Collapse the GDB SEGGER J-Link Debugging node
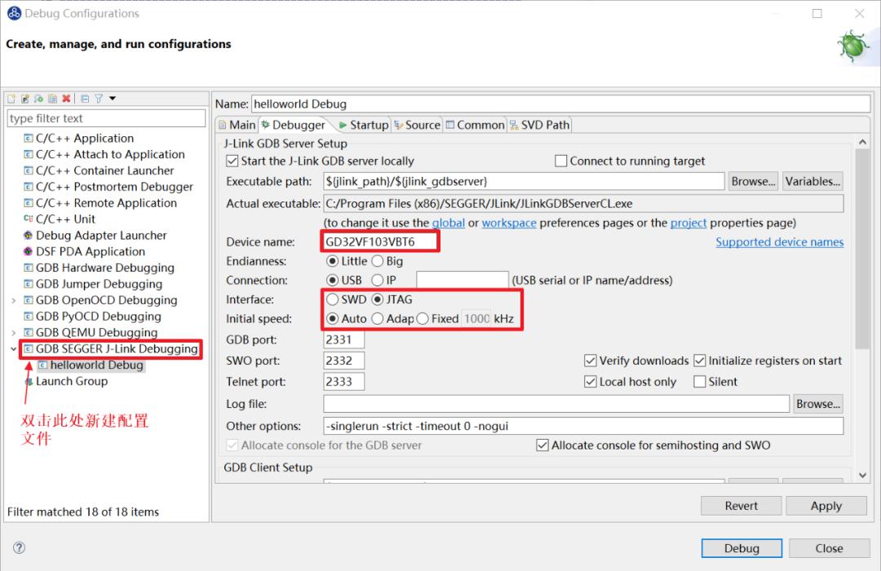Screen dimensions: 881x571 coord(13,349)
